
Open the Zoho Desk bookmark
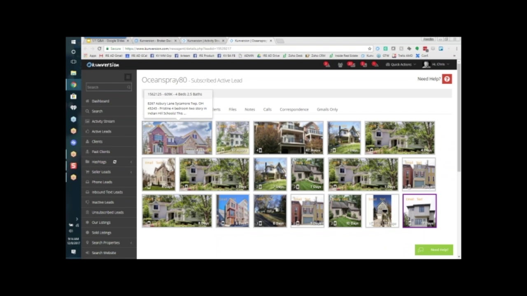pos(293,55)
